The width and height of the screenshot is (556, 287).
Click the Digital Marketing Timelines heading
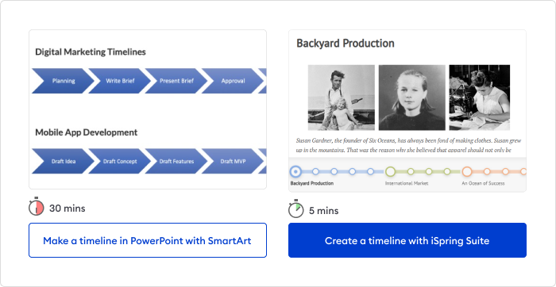(x=91, y=52)
